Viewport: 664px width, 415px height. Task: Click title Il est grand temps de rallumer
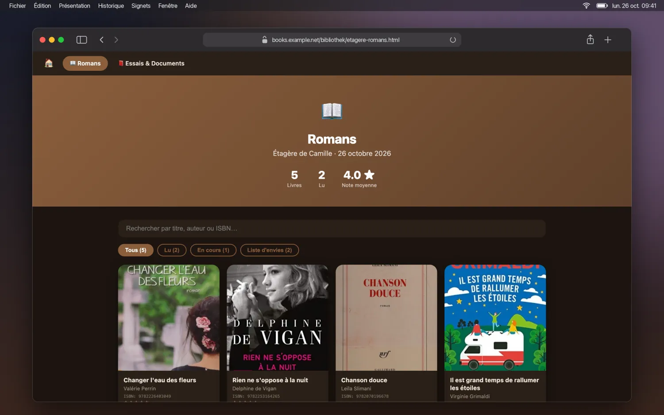click(x=494, y=384)
